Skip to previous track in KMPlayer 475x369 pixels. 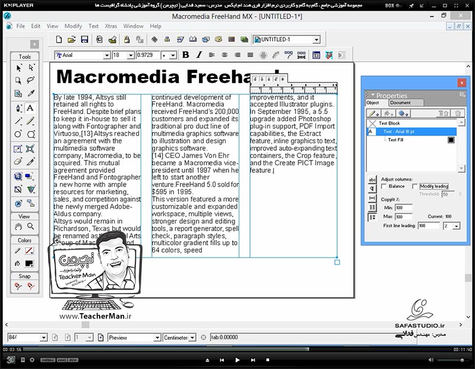click(221, 360)
